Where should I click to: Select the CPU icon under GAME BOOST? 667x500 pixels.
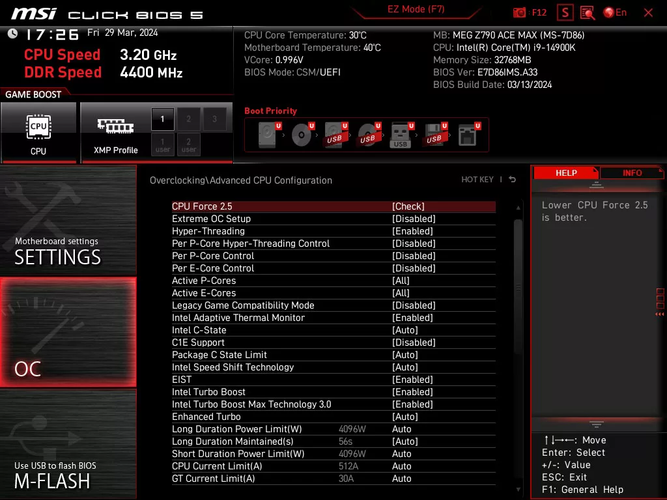click(38, 127)
